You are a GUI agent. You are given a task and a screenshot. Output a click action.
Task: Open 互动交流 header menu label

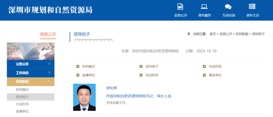click(x=229, y=15)
